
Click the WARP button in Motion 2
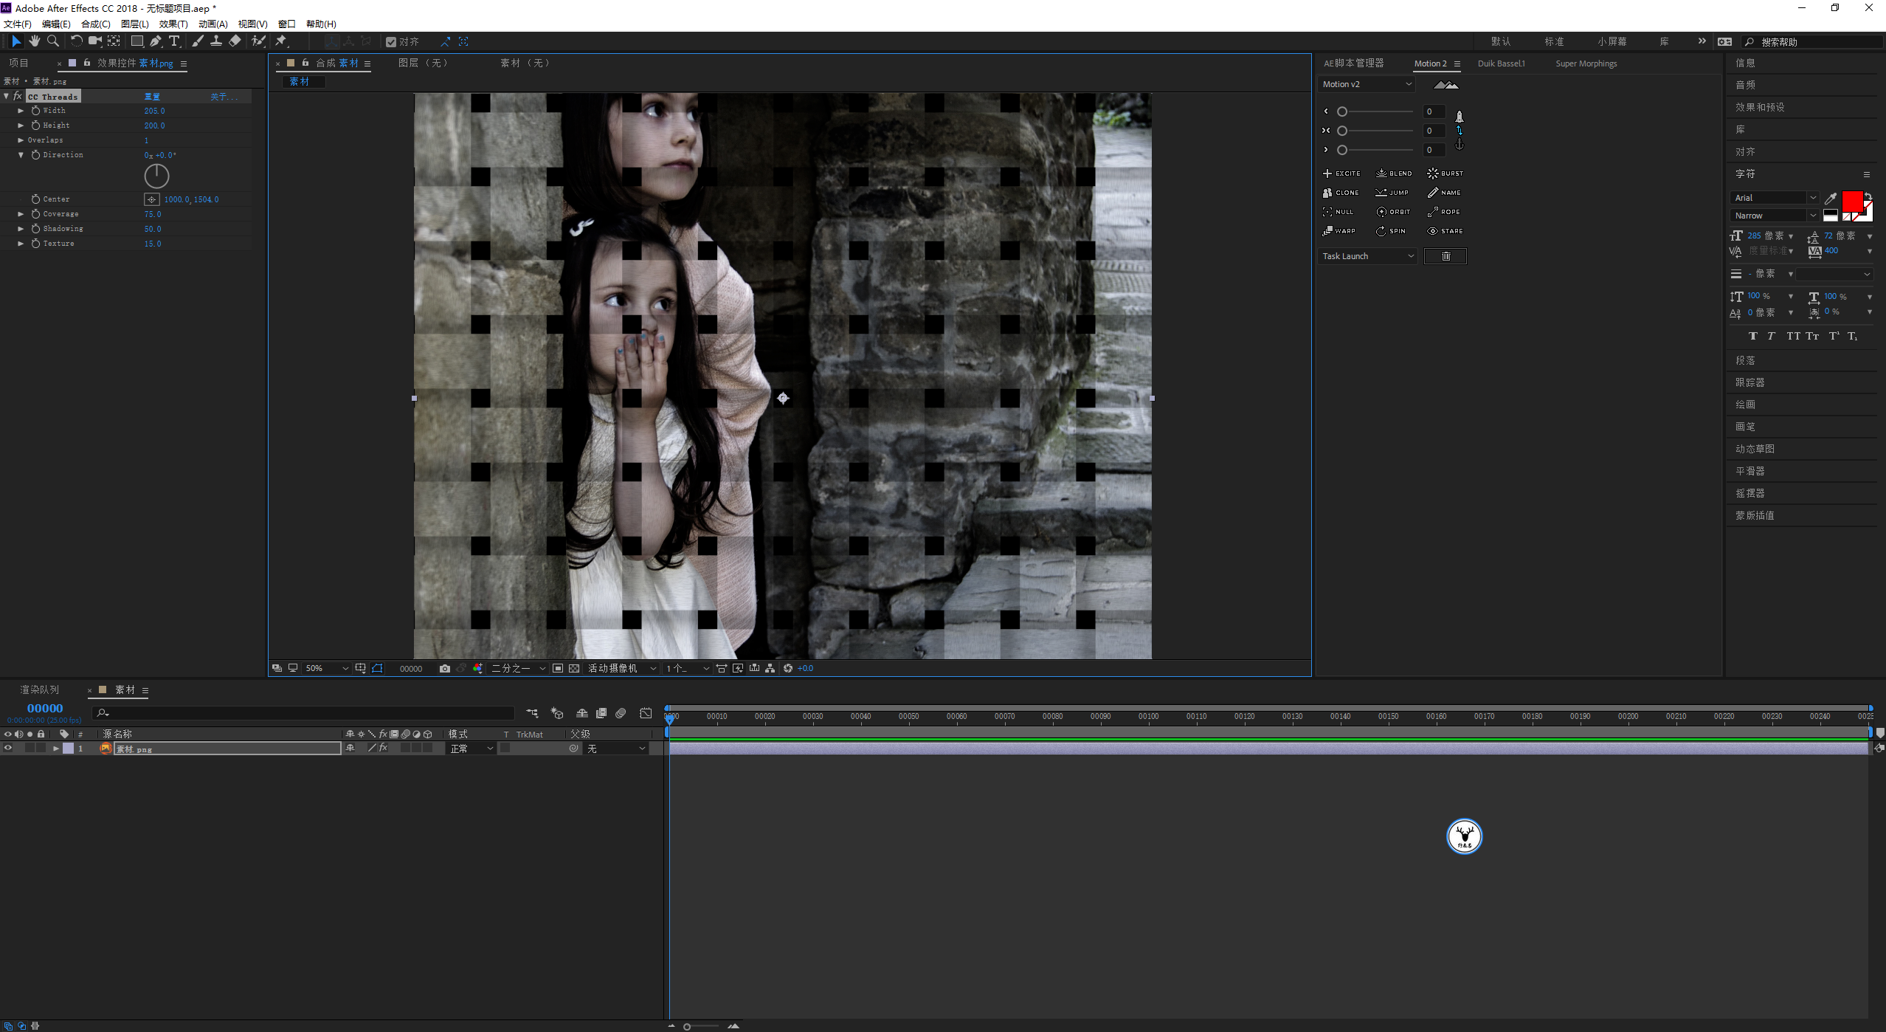click(x=1339, y=231)
